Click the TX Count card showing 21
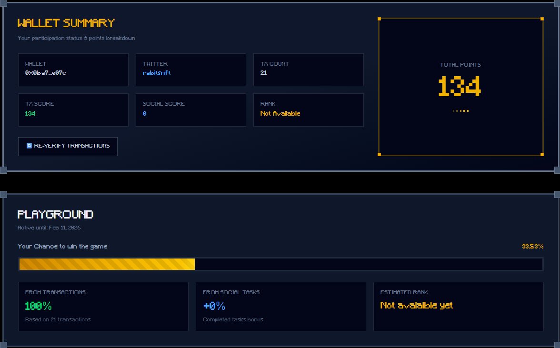The image size is (560, 348). click(309, 70)
